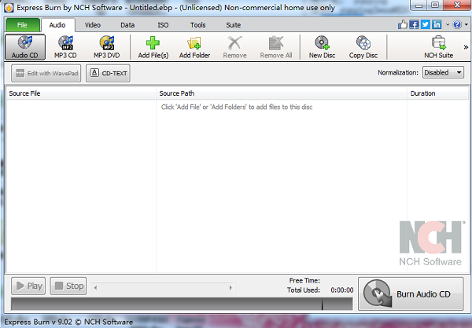Switch to the Data tab
The image size is (472, 328).
pos(127,25)
